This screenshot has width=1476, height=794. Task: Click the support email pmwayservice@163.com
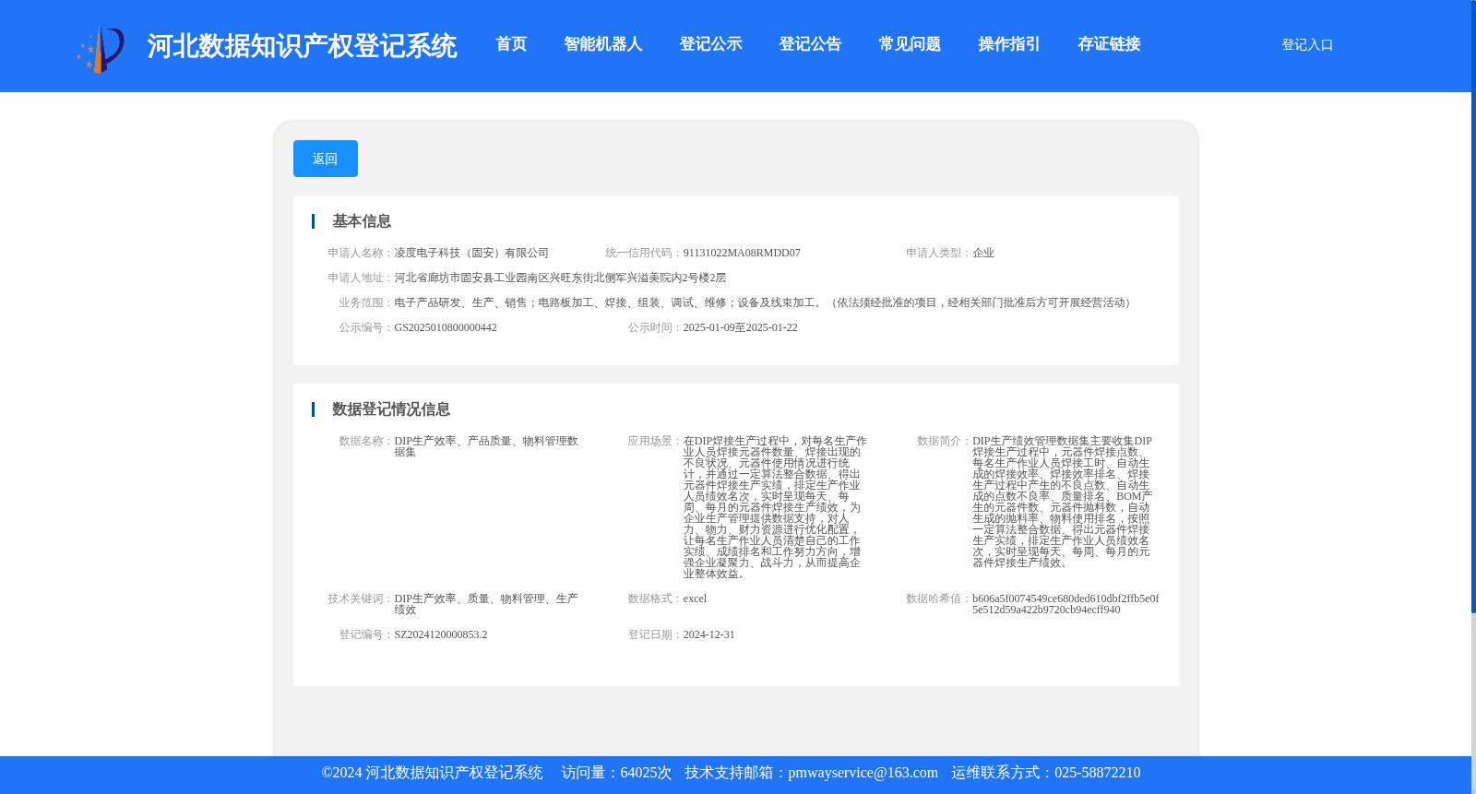click(x=863, y=773)
